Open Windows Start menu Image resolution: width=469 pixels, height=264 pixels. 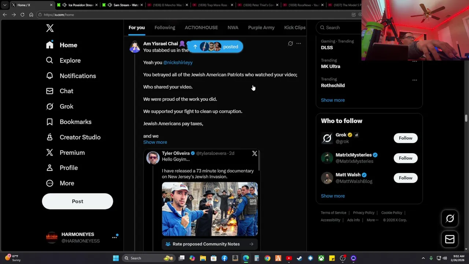click(116, 258)
